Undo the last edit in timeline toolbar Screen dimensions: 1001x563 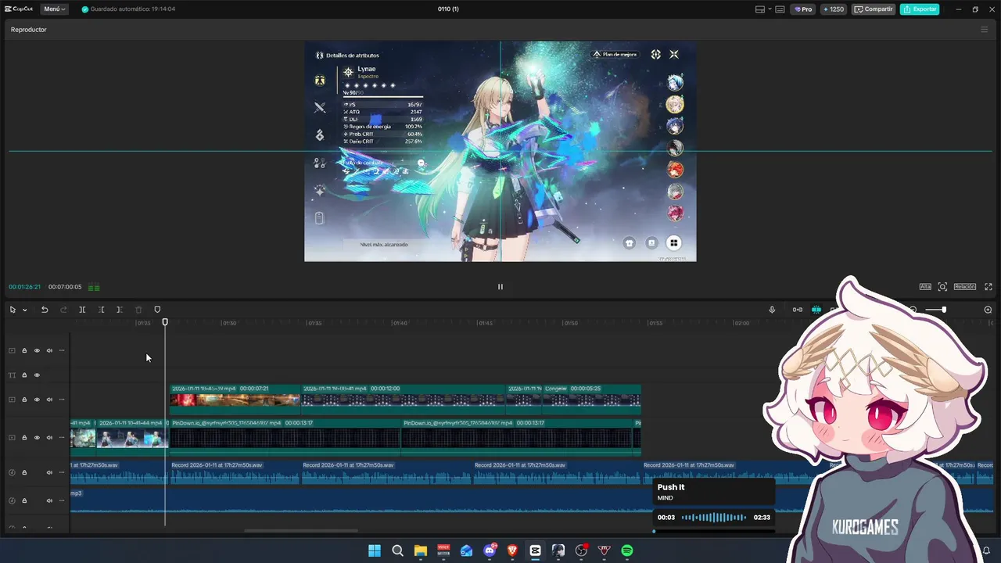pos(45,310)
